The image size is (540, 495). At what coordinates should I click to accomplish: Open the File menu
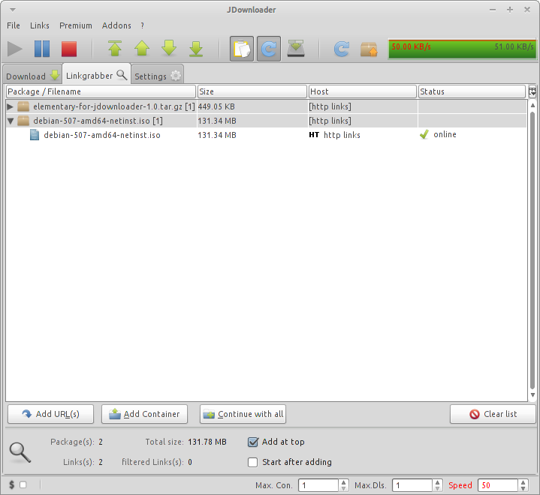(x=14, y=25)
